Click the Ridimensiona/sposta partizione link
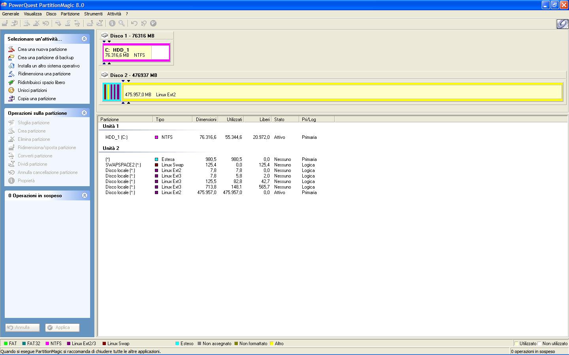 pos(47,148)
